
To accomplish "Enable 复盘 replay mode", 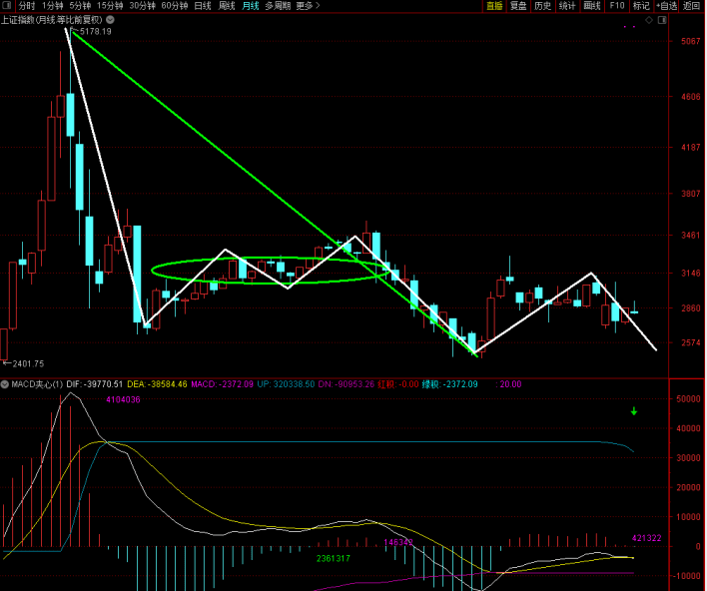I will [518, 6].
